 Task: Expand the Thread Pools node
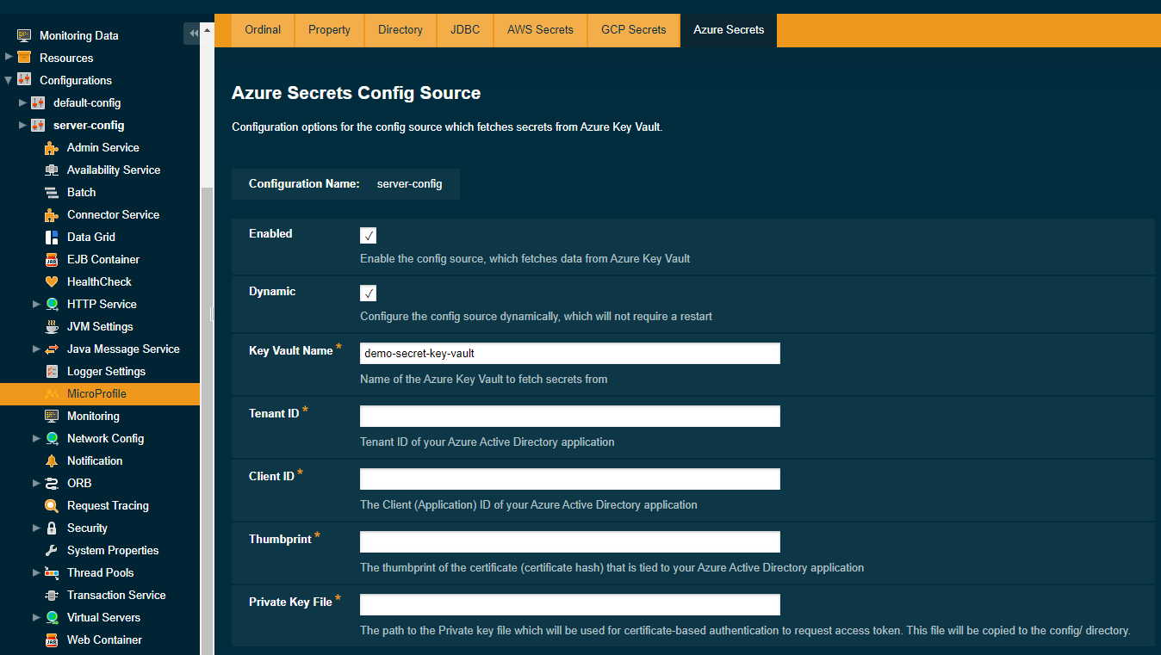36,572
